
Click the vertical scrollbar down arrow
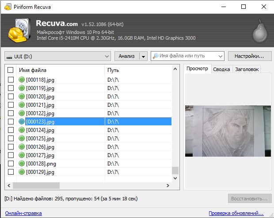click(x=175, y=178)
